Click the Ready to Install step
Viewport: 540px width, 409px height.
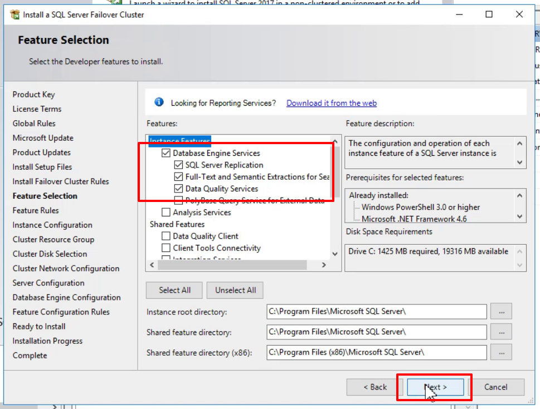[39, 327]
